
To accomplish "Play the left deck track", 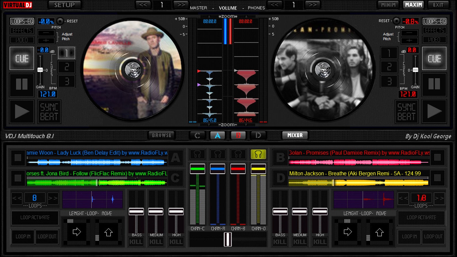I will coord(22,111).
